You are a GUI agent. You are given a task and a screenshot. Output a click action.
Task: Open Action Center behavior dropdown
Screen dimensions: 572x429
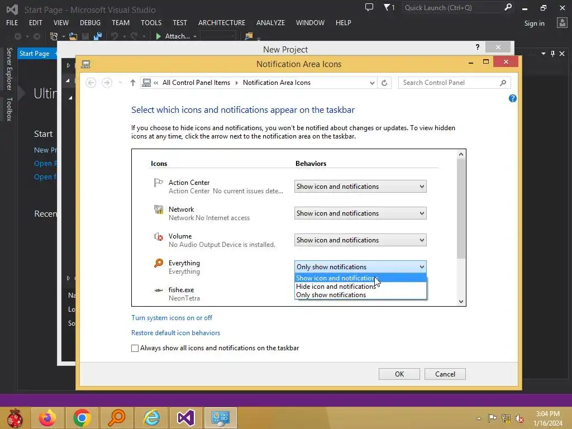(x=360, y=187)
